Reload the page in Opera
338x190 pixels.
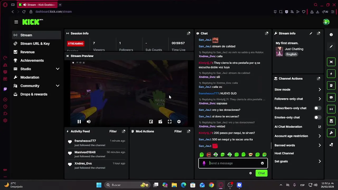click(x=24, y=12)
